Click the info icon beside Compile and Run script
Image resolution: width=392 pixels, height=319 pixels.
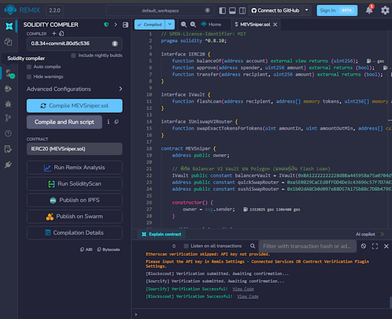108,122
